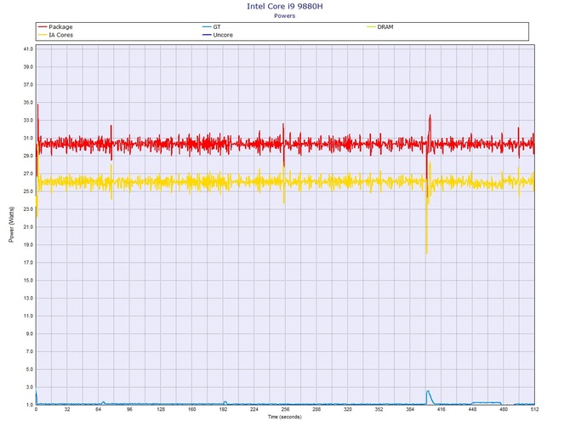This screenshot has width=570, height=427.
Task: Click the 13.0 y-axis tick label
Action: point(28,298)
